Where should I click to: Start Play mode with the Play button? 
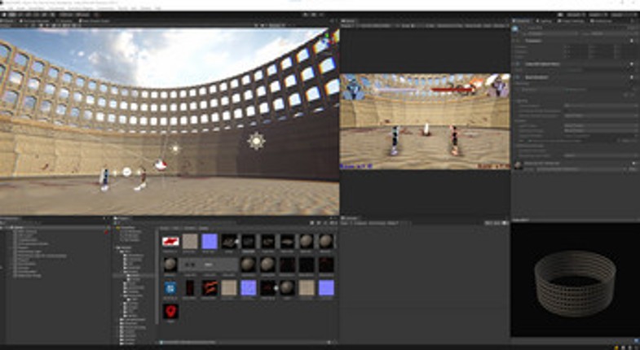305,15
